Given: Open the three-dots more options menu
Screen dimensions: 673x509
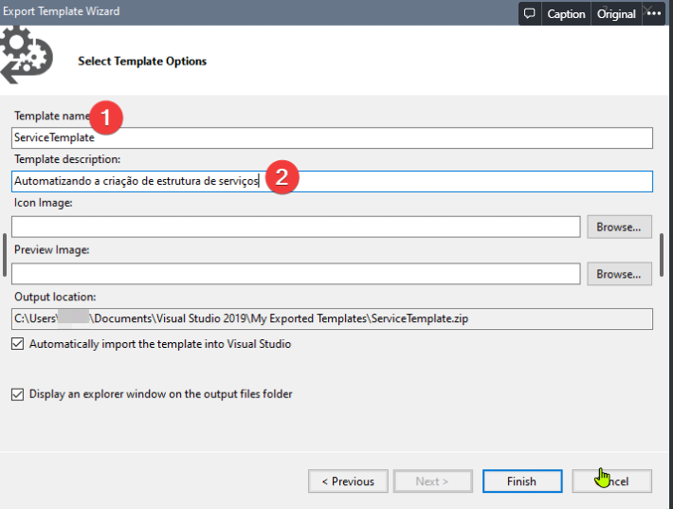Looking at the screenshot, I should click(654, 13).
